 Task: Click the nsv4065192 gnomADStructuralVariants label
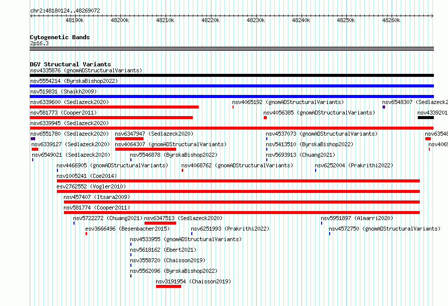click(288, 102)
